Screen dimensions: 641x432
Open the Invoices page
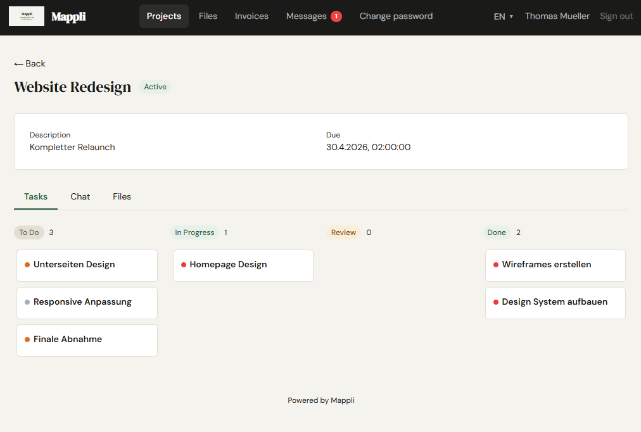tap(251, 16)
